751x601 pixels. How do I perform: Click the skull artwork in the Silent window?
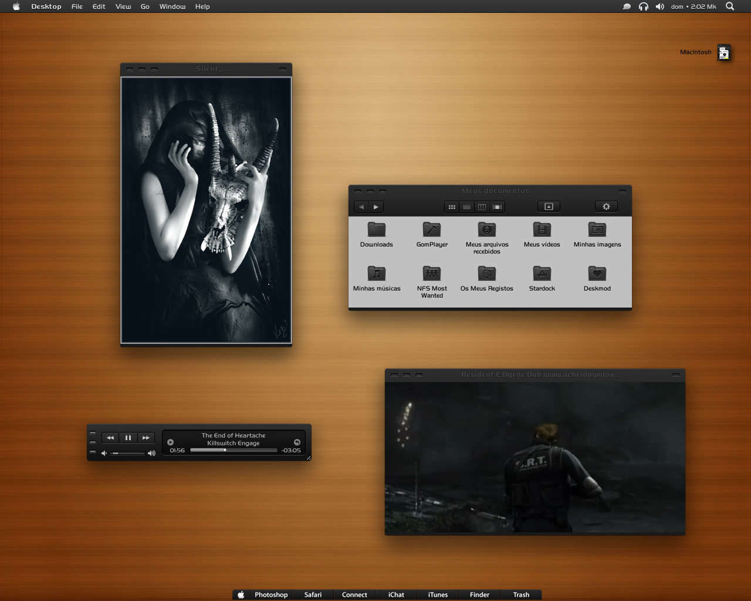click(206, 210)
